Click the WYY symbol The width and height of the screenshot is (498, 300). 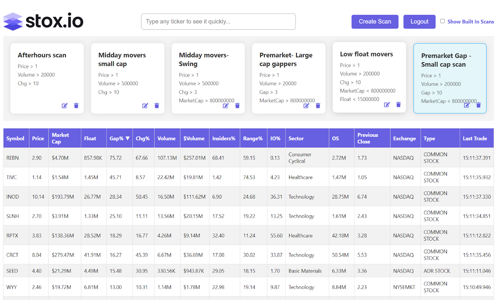pos(12,287)
